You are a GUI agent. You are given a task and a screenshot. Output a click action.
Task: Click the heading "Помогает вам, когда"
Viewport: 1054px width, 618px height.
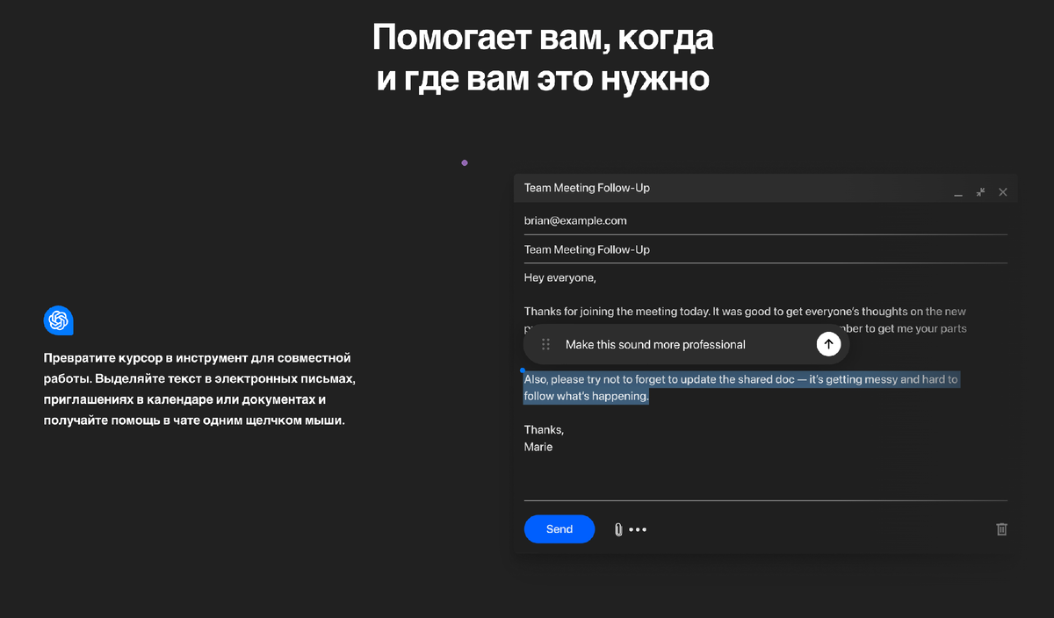(x=543, y=39)
